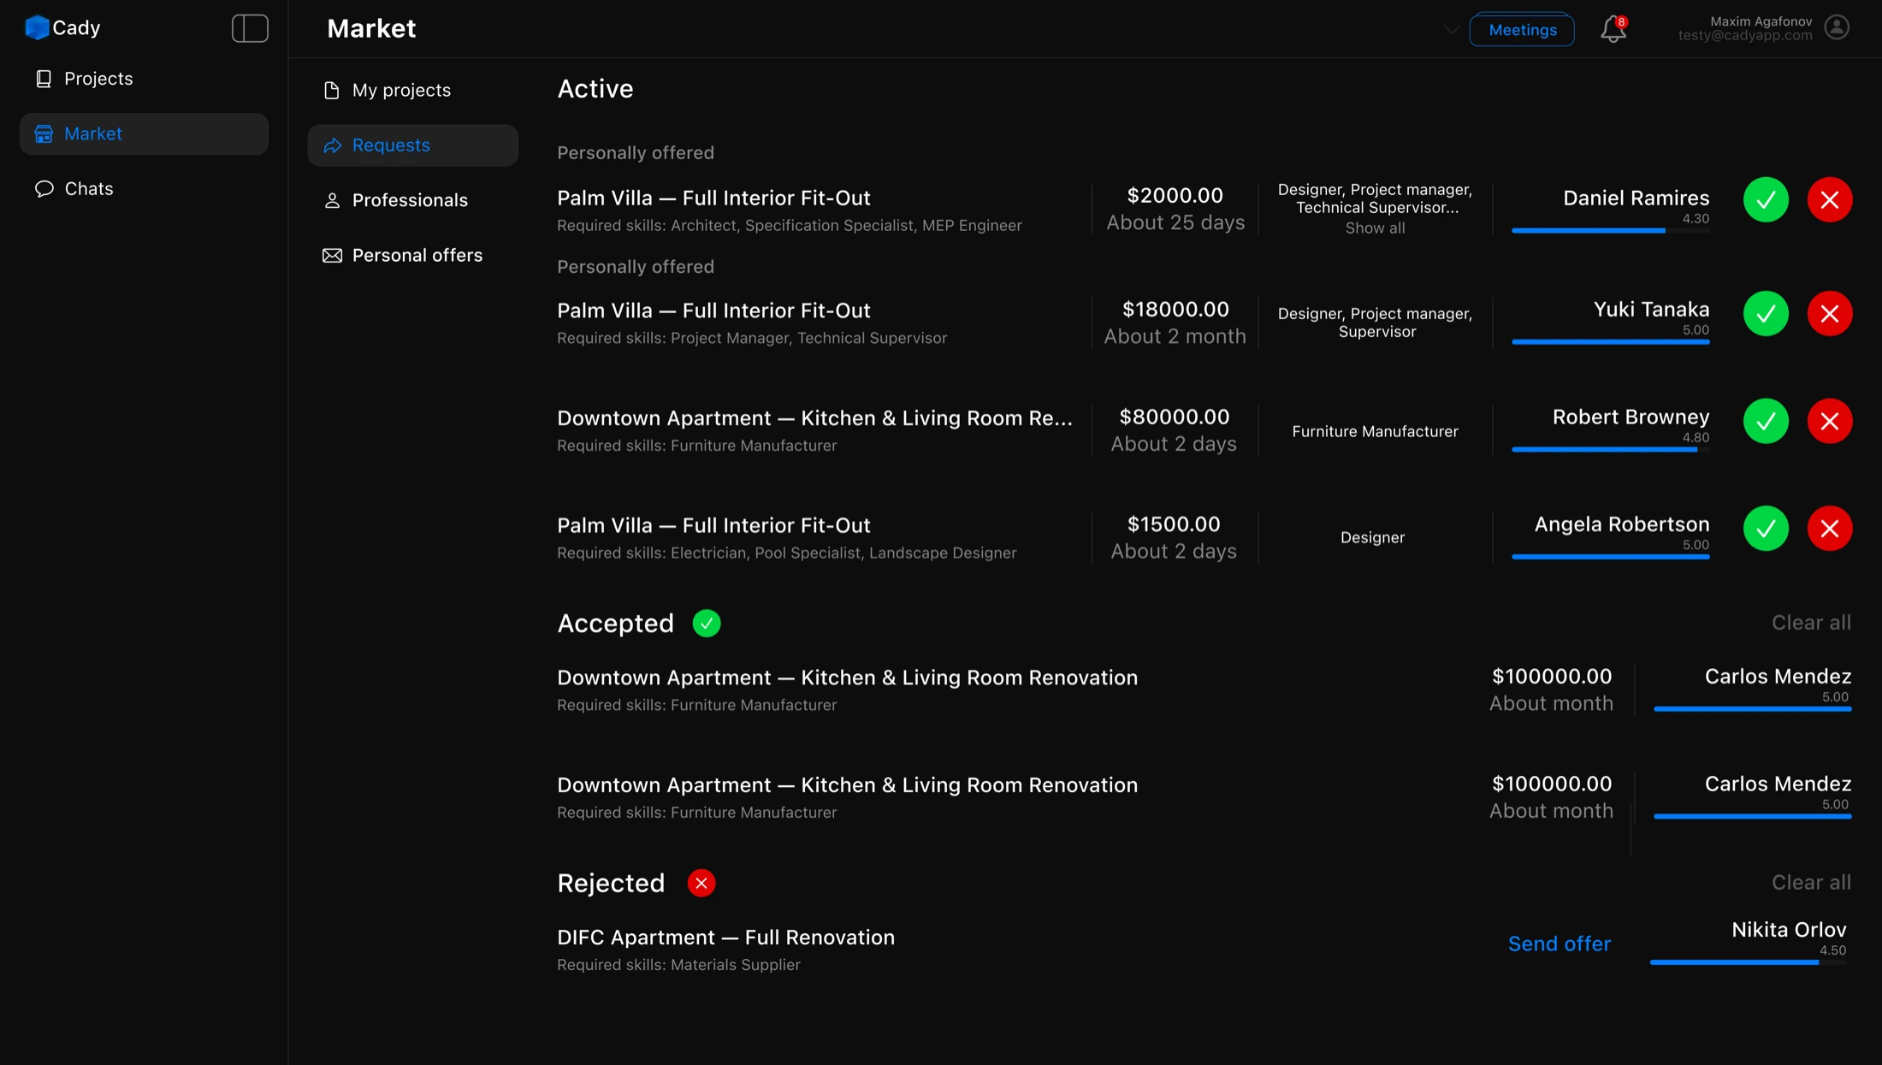Click the Market page title
This screenshot has height=1065, width=1882.
[371, 28]
